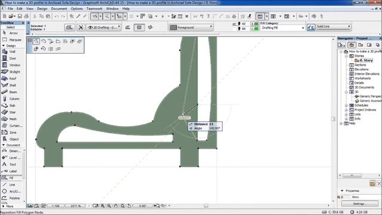The width and height of the screenshot is (382, 215).
Task: Toggle the Layout Book button in Navigator
Action: (369, 45)
